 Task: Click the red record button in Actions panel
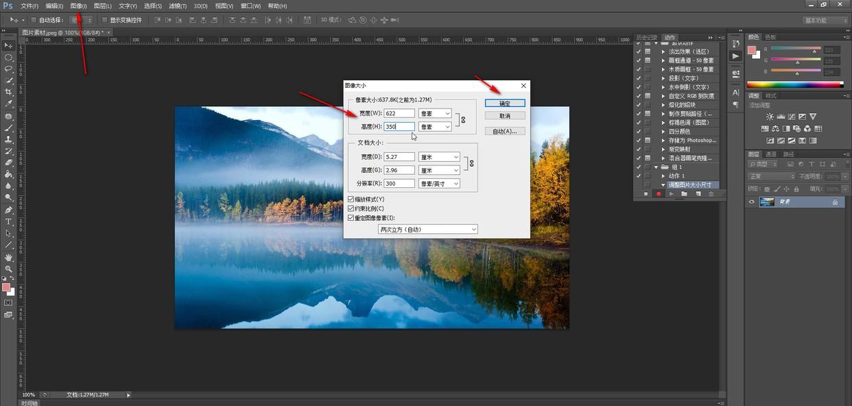pyautogui.click(x=659, y=194)
